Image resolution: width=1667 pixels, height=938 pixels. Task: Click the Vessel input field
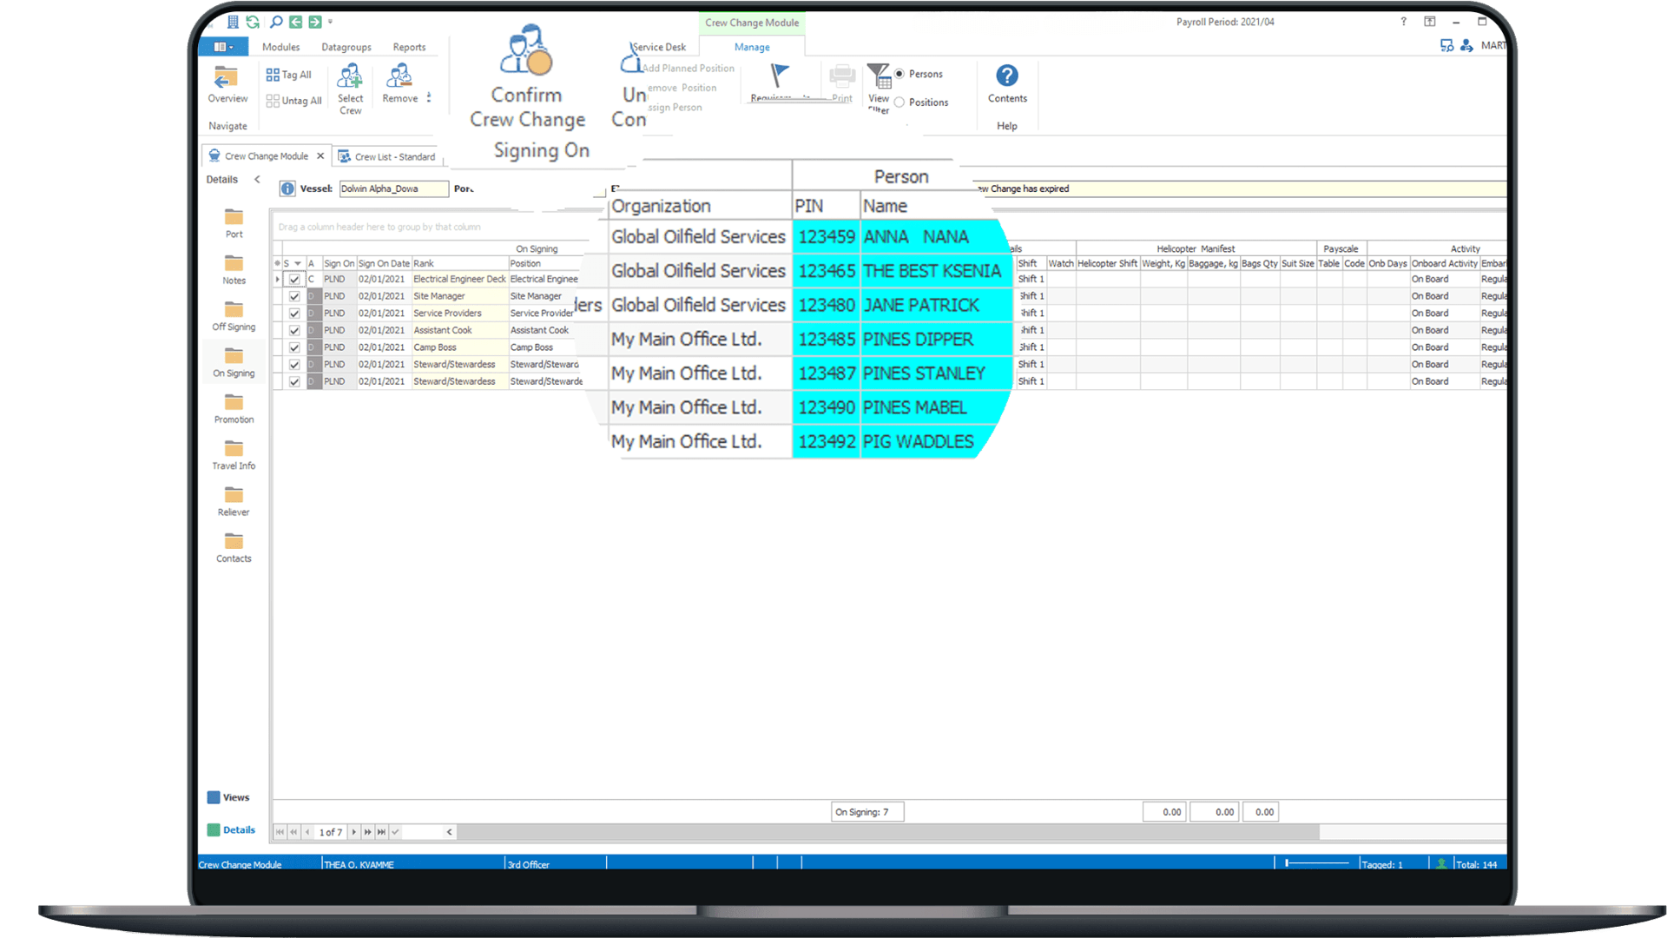(x=393, y=188)
